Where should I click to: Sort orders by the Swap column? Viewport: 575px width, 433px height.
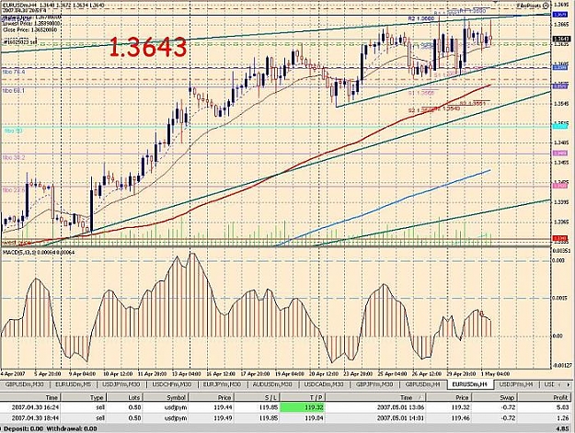(x=494, y=397)
